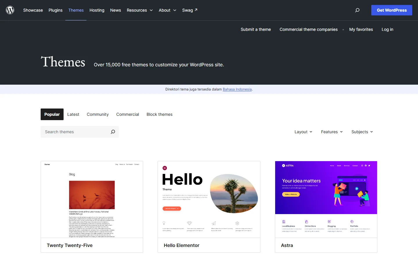This screenshot has width=418, height=256.
Task: Click the Astra theme title
Action: pyautogui.click(x=287, y=245)
